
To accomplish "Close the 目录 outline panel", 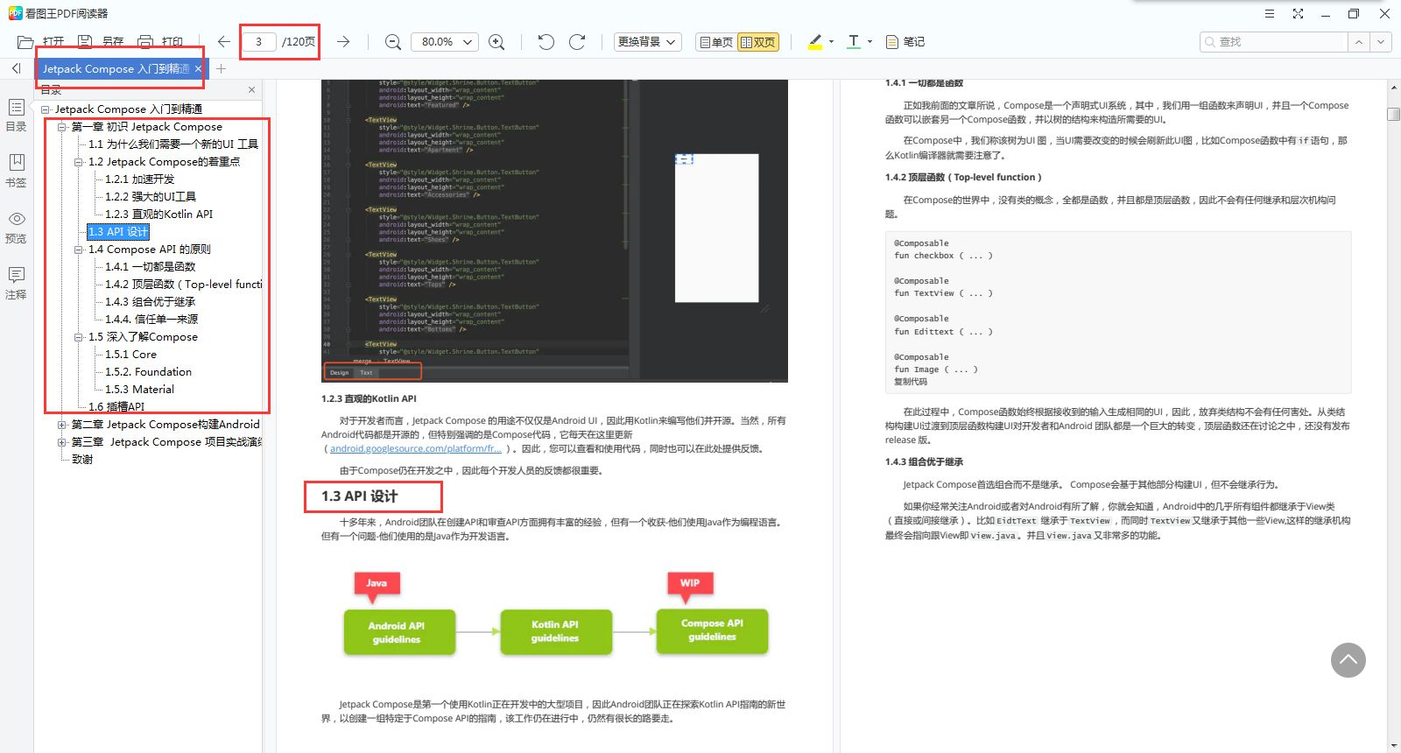I will click(251, 89).
